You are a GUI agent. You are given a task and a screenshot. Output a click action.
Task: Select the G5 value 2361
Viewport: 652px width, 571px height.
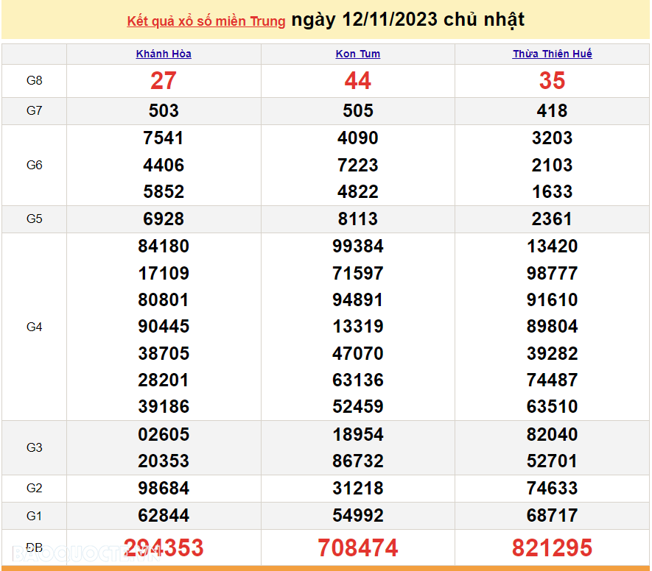[552, 219]
